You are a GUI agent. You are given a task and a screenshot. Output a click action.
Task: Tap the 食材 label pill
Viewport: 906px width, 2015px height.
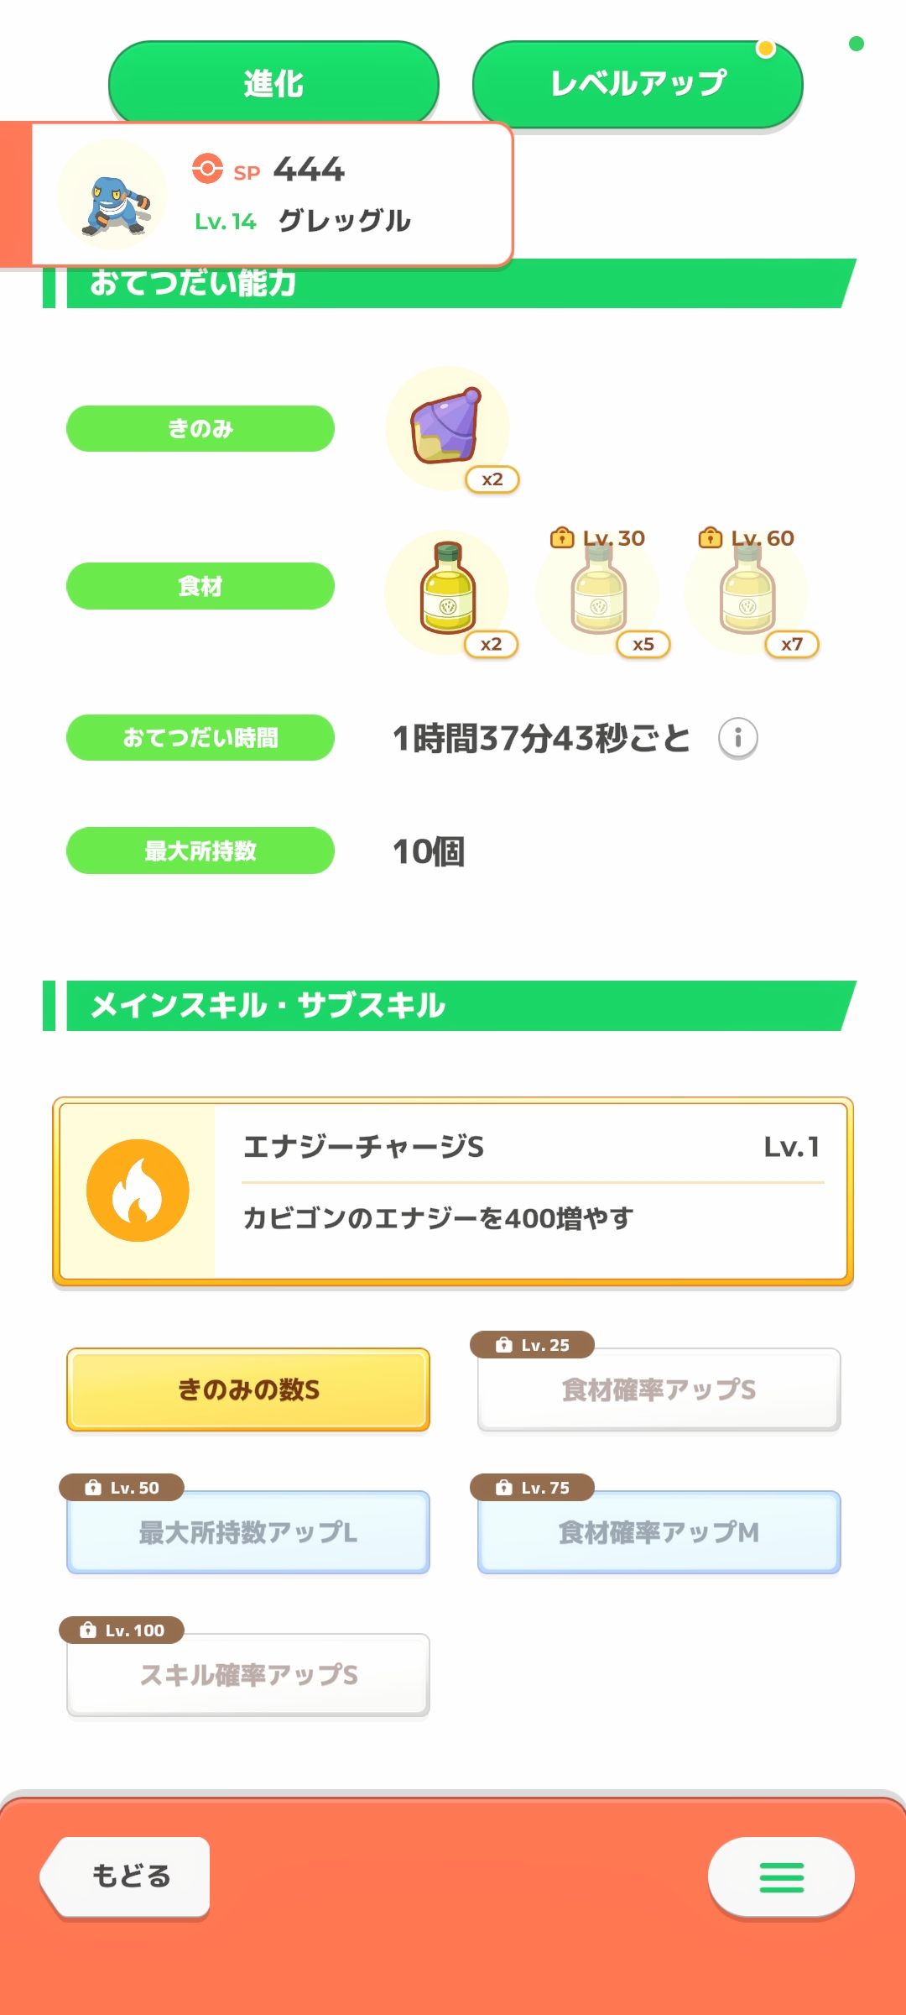200,586
